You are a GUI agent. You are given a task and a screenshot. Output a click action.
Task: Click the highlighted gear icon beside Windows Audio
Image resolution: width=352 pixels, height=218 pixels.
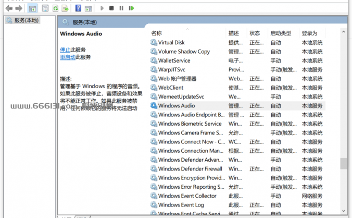tap(154, 106)
